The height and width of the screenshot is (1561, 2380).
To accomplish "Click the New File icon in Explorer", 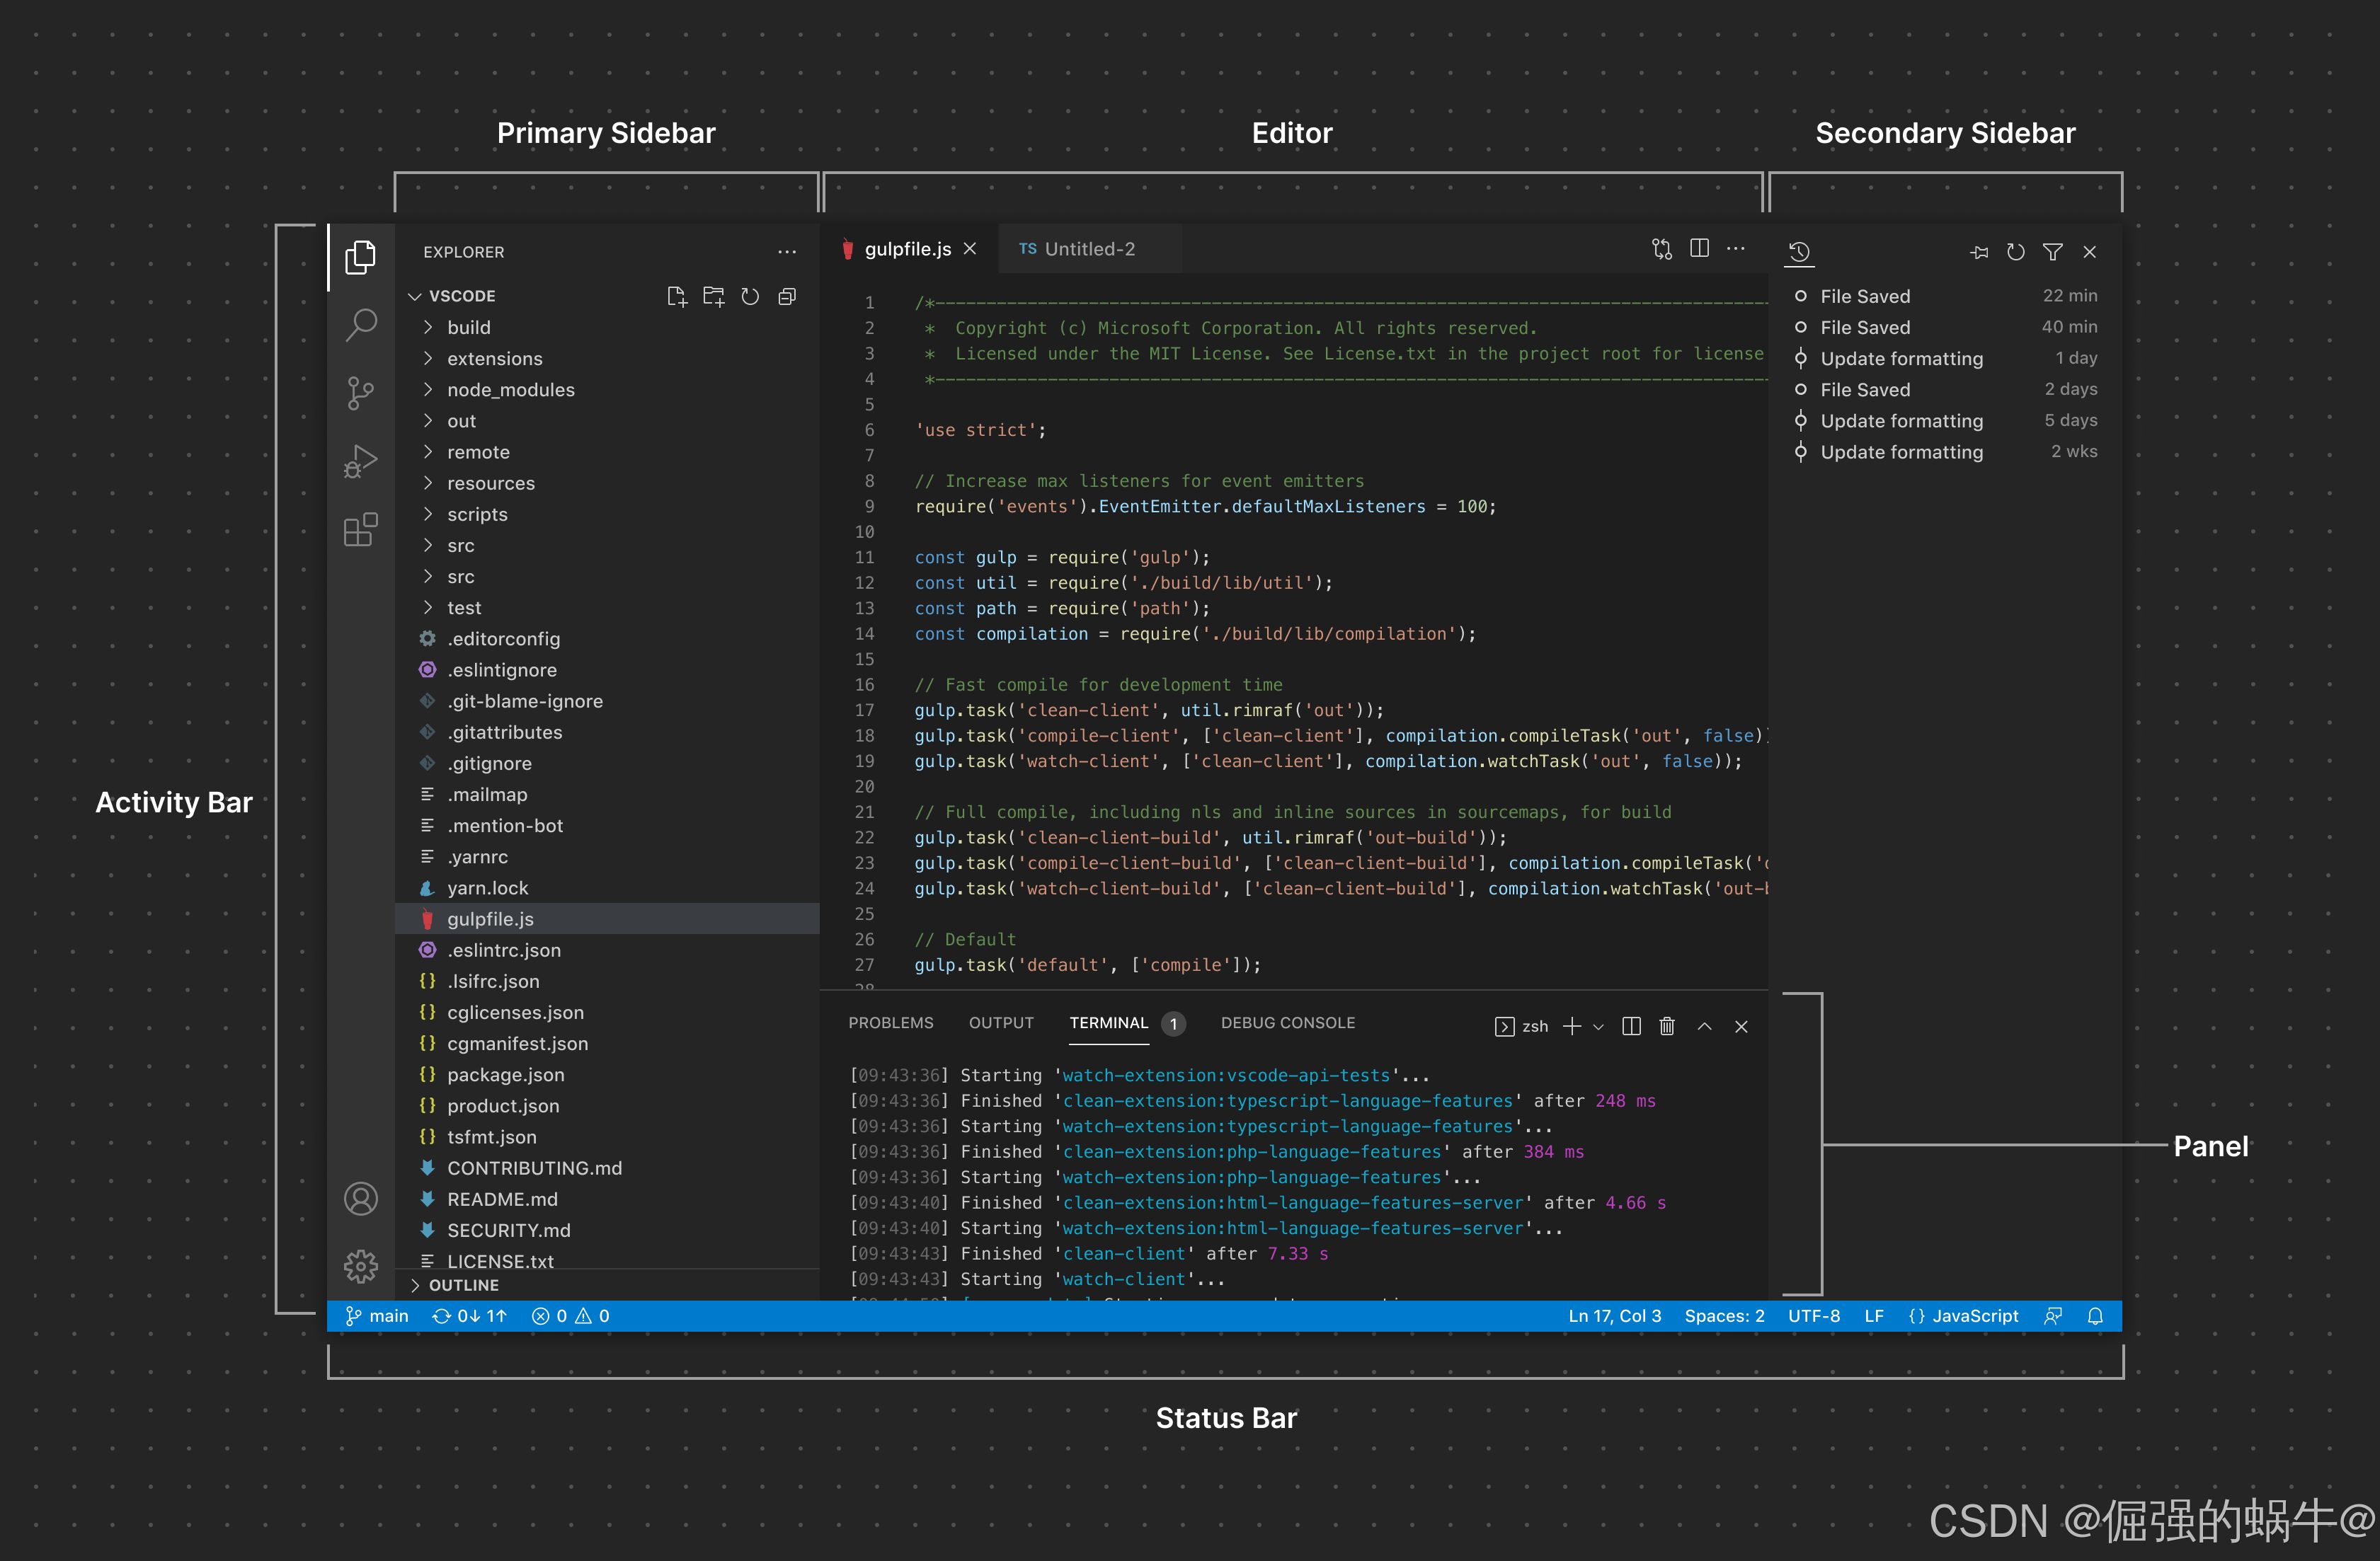I will pyautogui.click(x=677, y=296).
